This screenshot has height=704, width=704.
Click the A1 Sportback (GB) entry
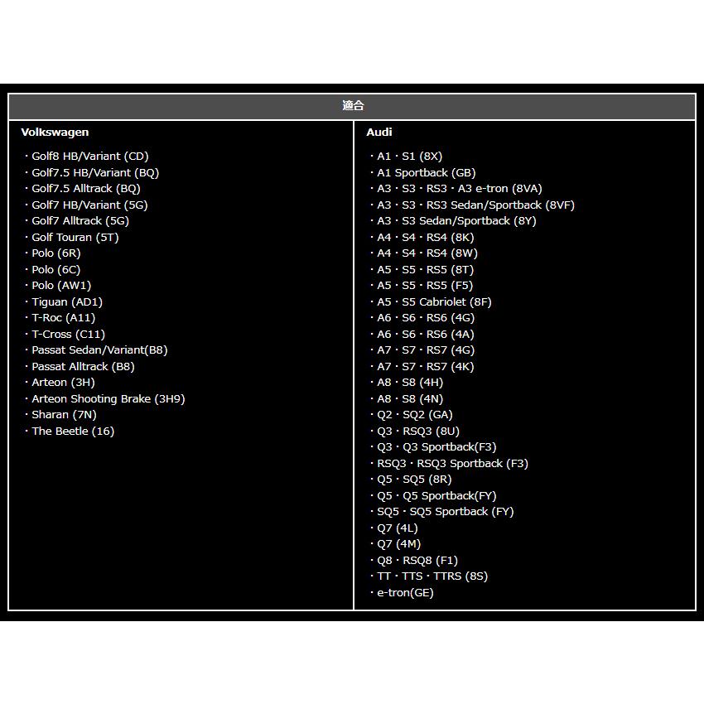pos(426,173)
